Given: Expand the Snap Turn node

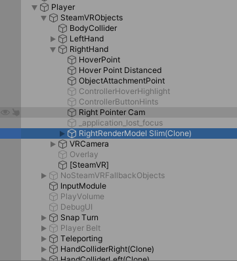Looking at the screenshot, I should tap(44, 218).
